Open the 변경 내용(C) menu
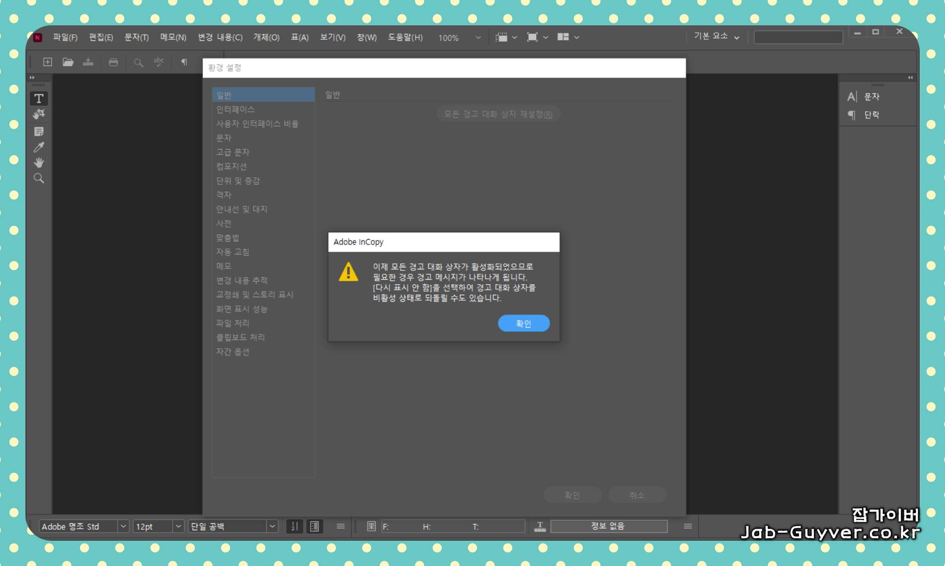 pyautogui.click(x=220, y=37)
